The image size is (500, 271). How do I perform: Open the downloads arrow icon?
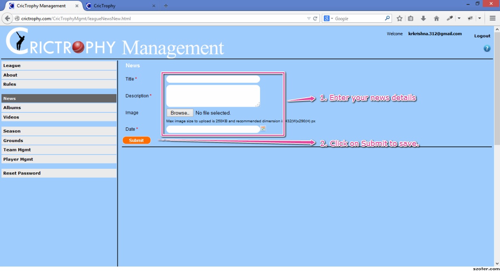coord(423,18)
